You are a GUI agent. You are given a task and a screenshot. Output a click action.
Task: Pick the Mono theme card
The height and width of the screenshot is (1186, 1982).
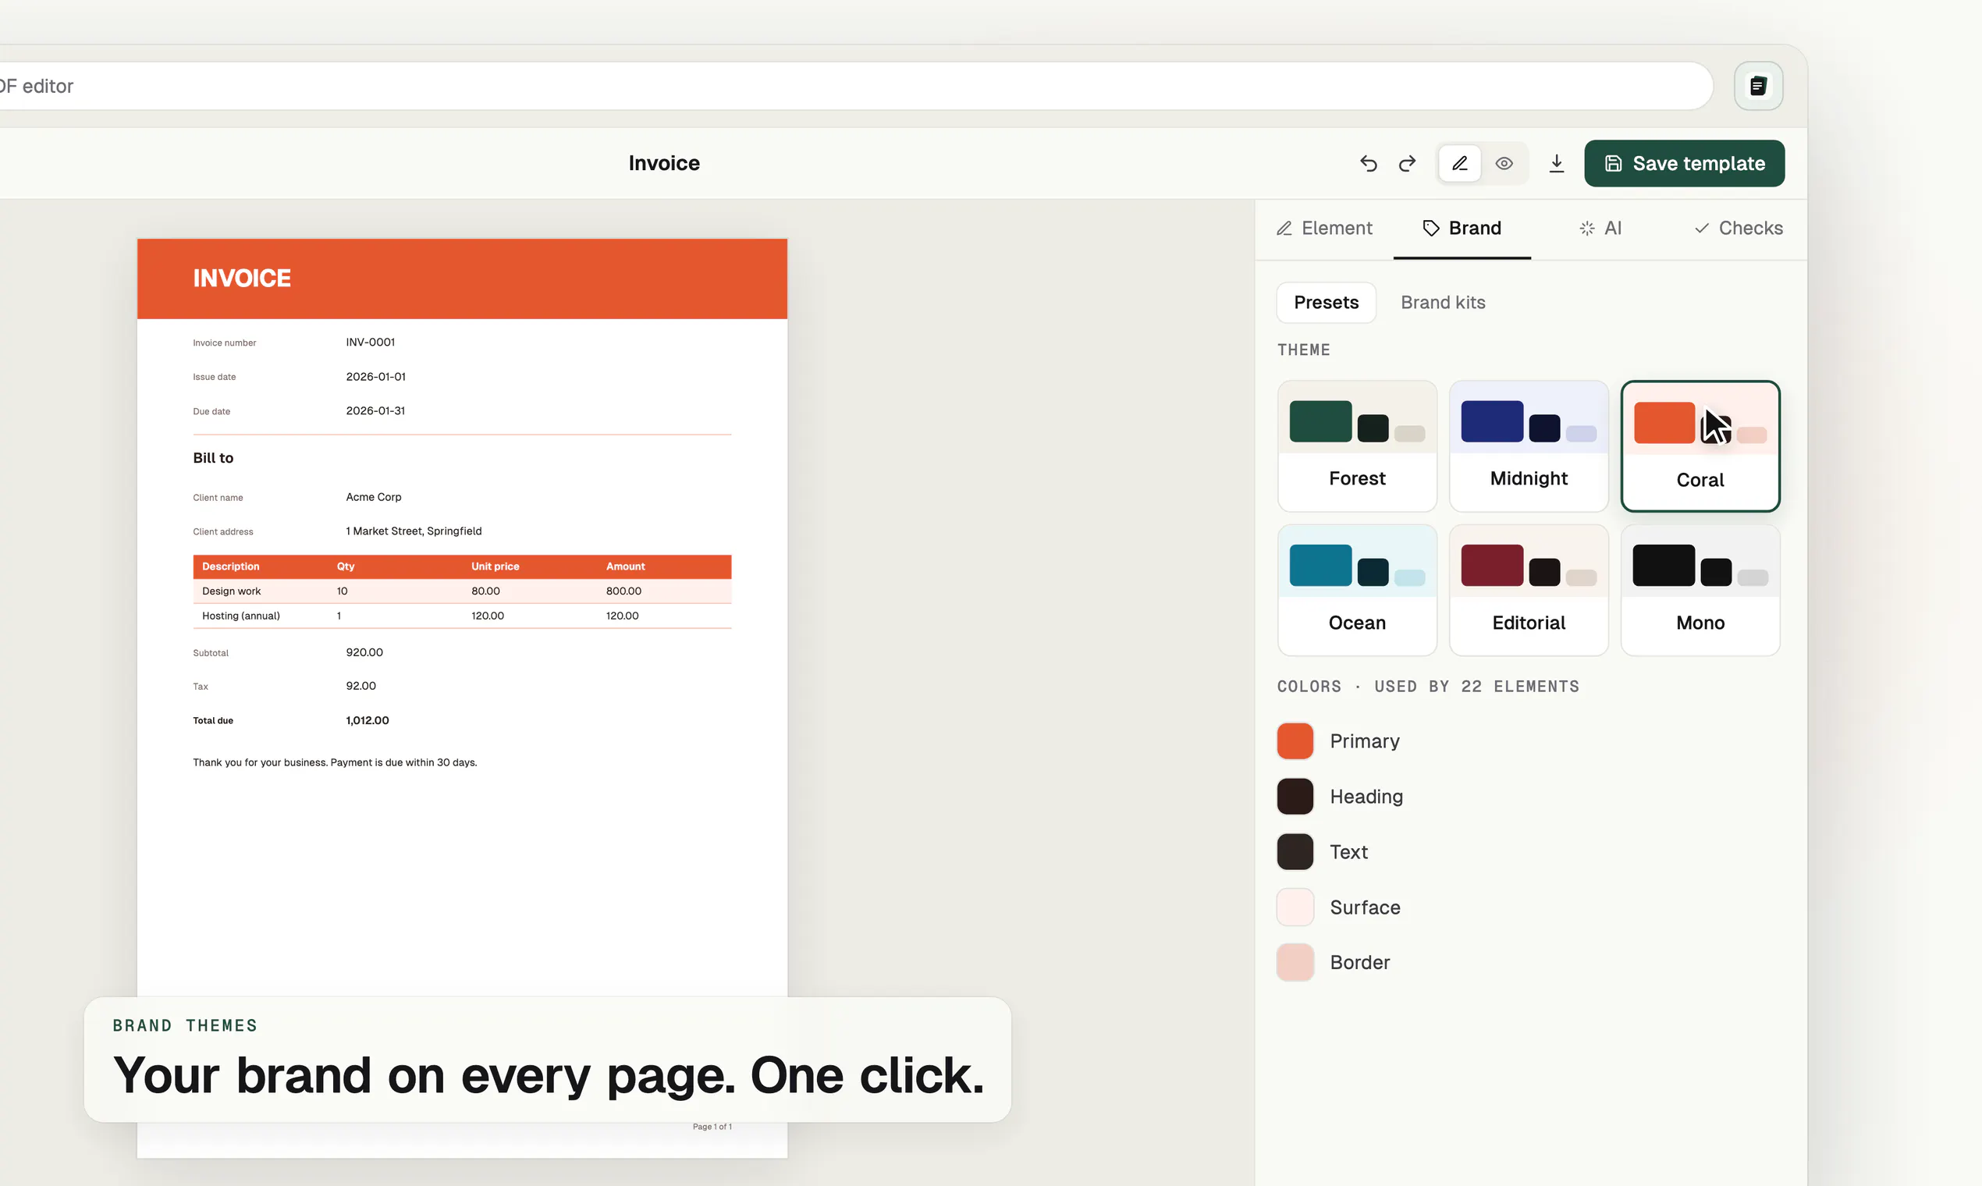(x=1700, y=591)
